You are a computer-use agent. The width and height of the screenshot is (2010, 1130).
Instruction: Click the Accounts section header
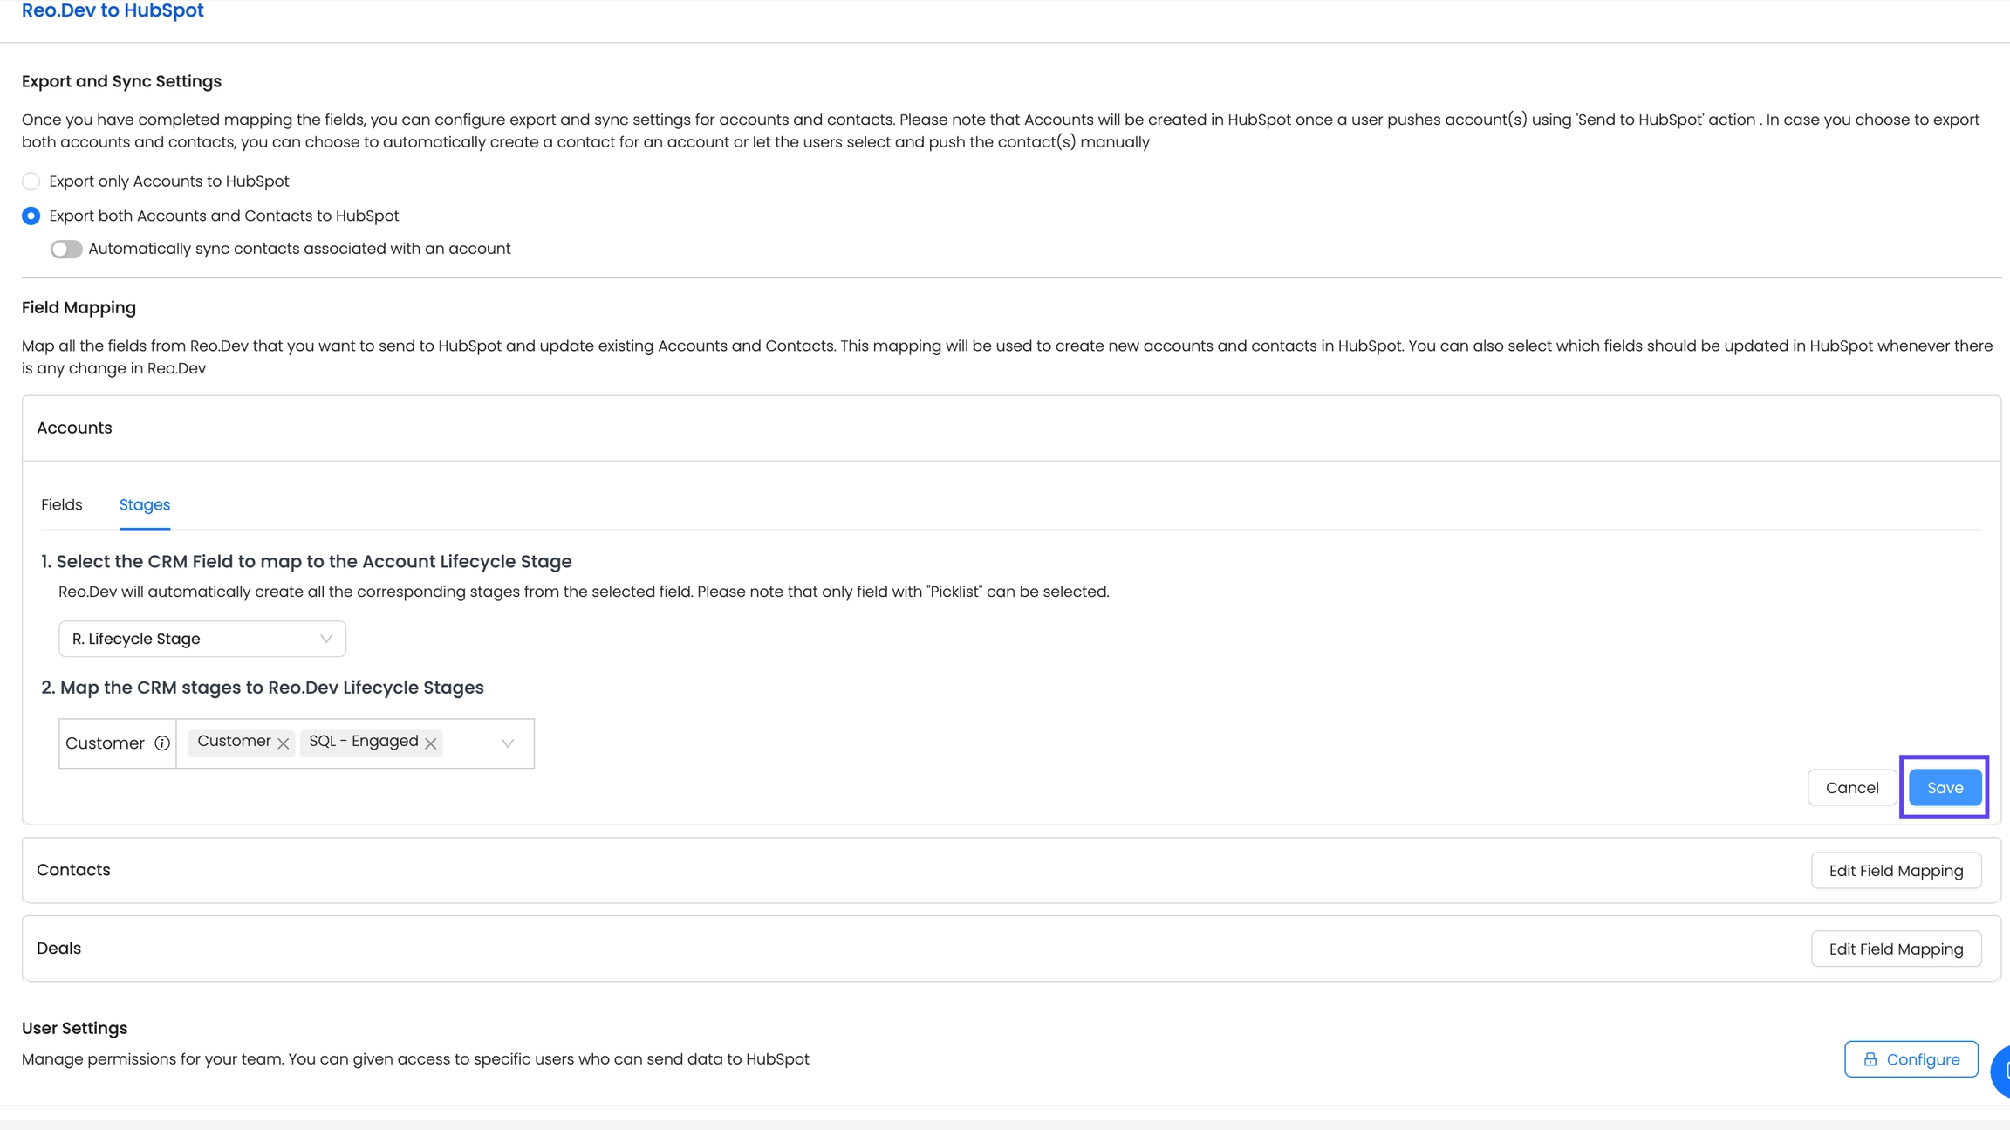(x=75, y=428)
